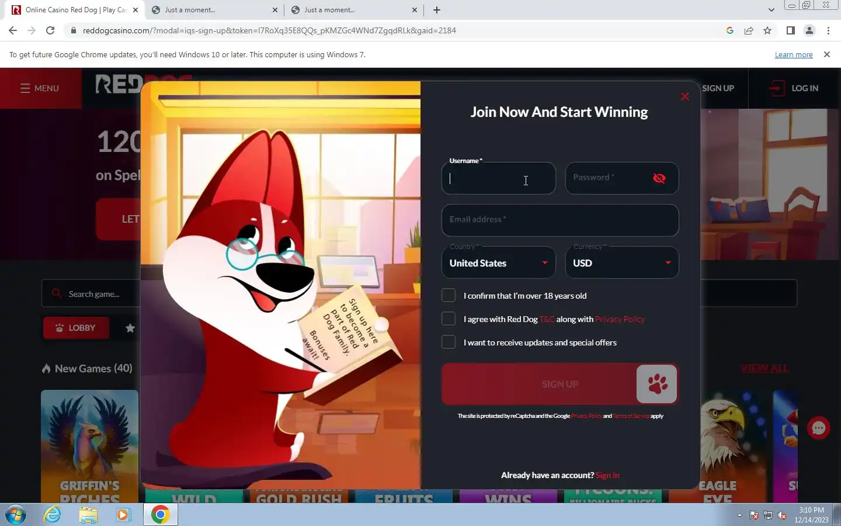Click LOG IN in site header

(x=794, y=88)
